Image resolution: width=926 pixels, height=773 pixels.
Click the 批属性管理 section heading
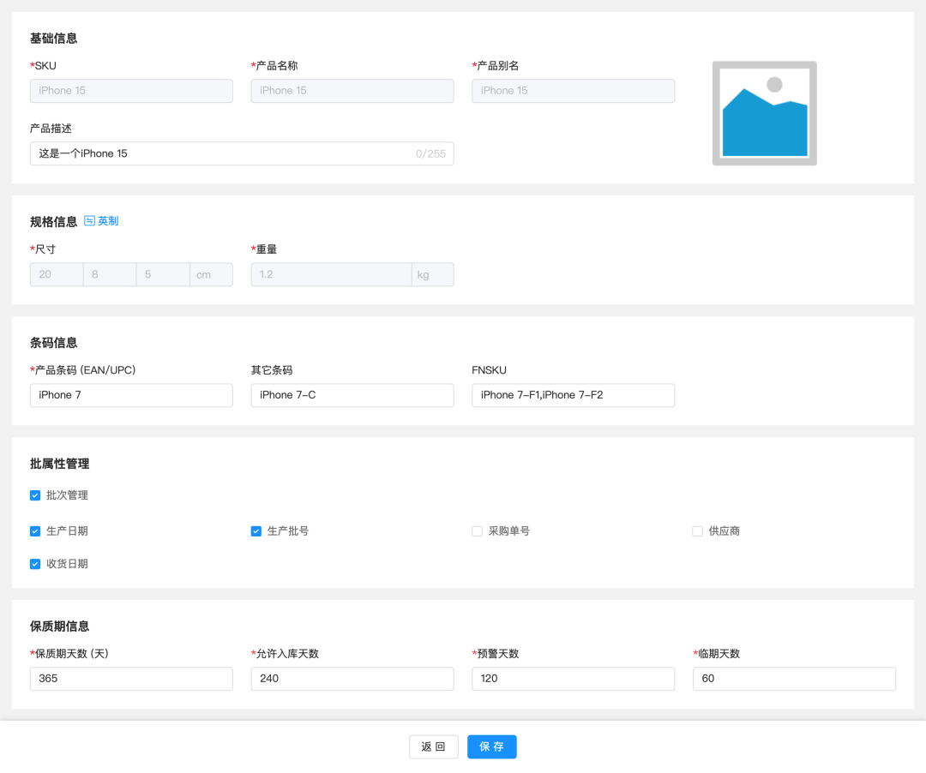coord(60,464)
